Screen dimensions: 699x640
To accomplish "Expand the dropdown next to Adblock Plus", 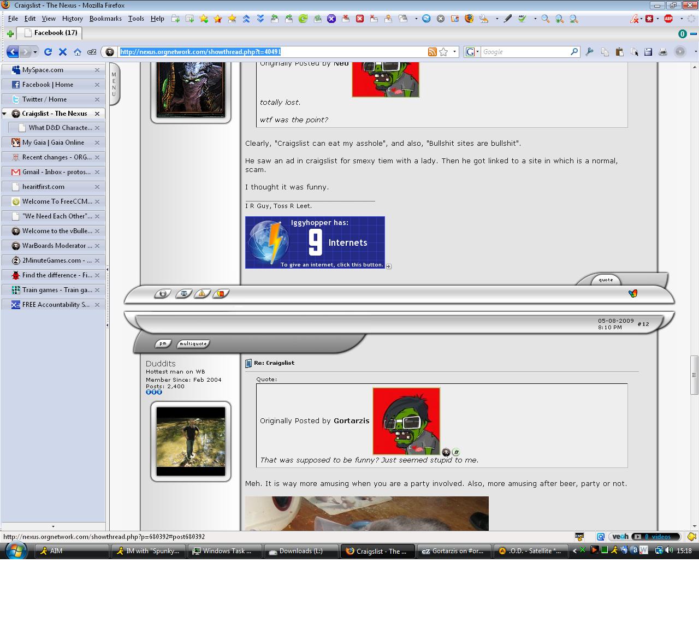I will tap(681, 19).
